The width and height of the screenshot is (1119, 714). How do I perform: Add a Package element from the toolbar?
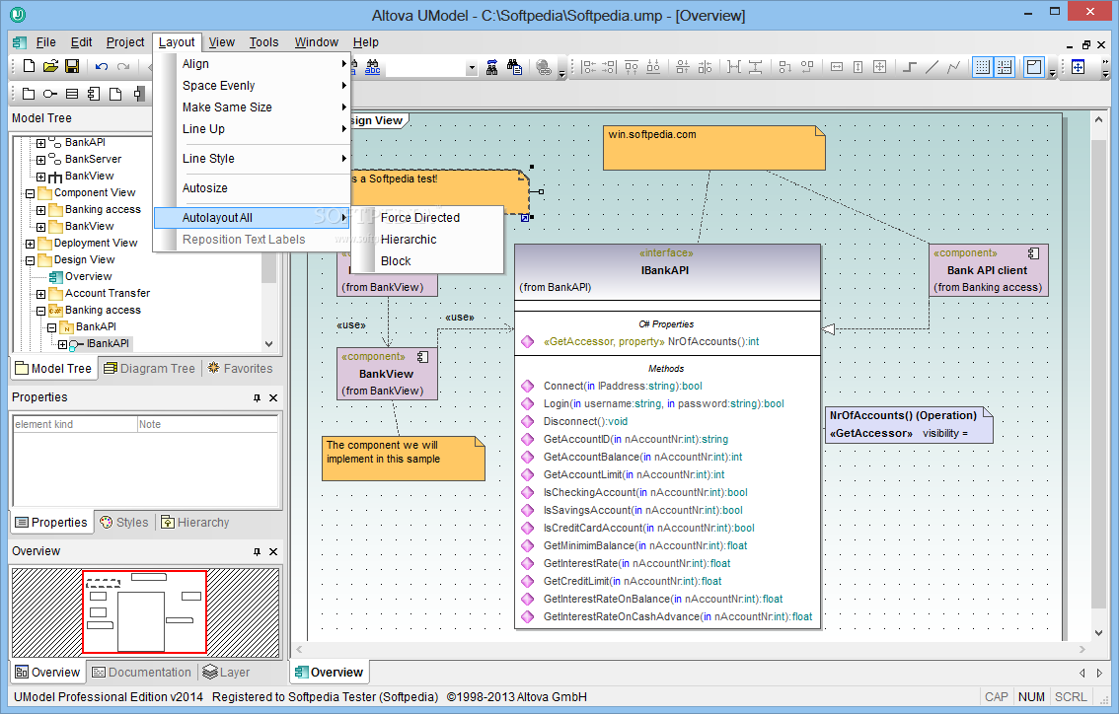[x=29, y=94]
